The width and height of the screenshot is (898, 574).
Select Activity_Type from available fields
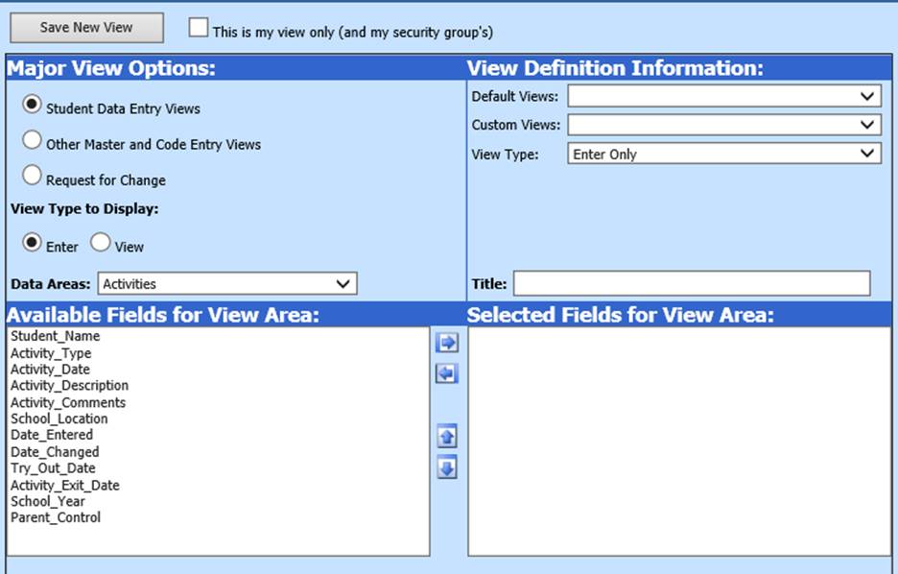(51, 353)
